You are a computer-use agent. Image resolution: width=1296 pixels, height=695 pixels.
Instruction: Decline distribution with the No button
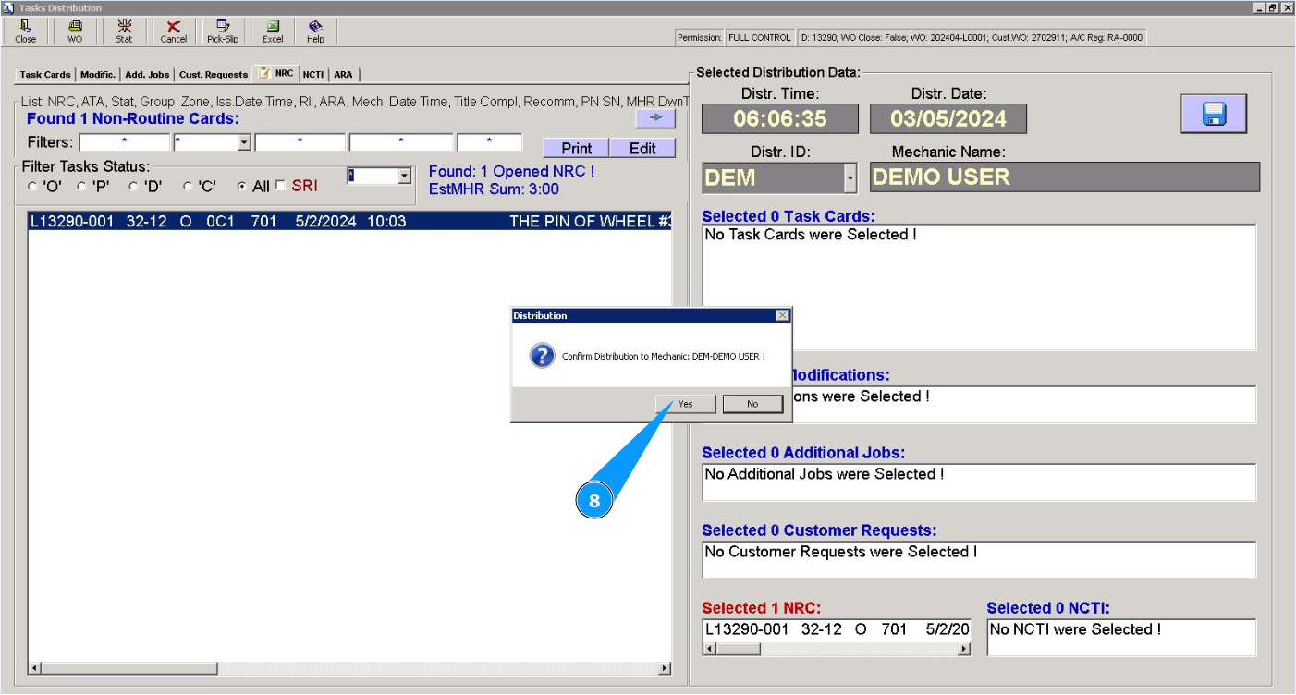pyautogui.click(x=752, y=404)
